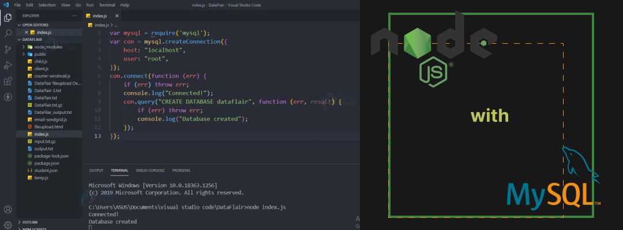Open DataFliar_output.txt file

(53, 112)
